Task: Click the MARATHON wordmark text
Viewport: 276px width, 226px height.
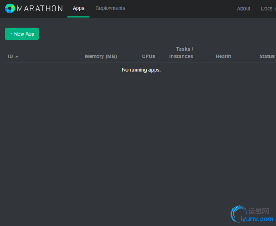Action: 40,8
